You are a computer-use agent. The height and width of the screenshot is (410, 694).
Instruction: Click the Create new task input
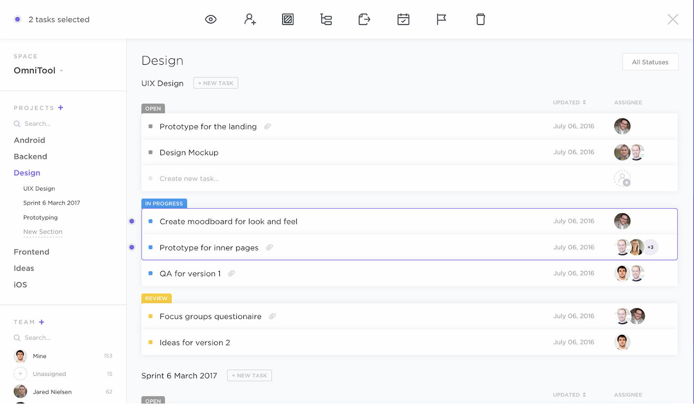click(x=189, y=178)
